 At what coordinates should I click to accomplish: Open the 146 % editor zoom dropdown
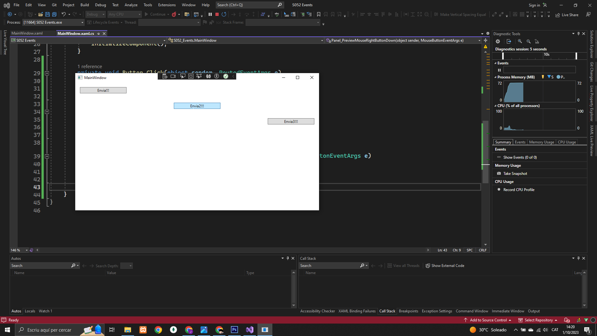[x=26, y=250]
